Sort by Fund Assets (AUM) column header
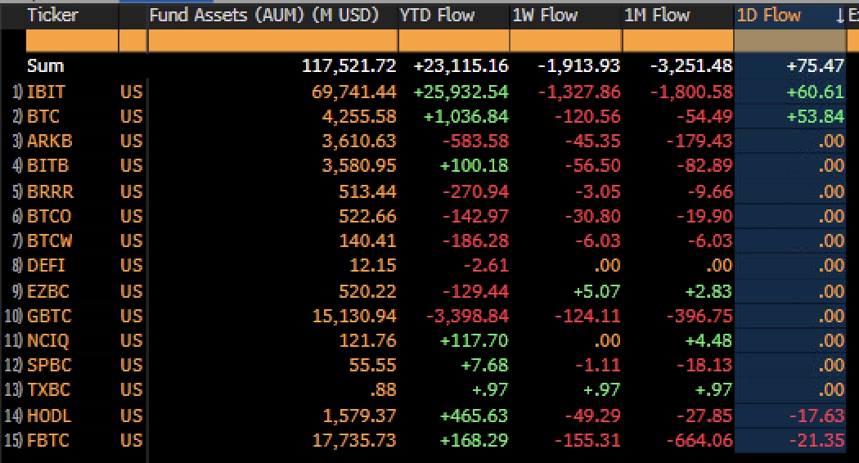 [x=263, y=16]
